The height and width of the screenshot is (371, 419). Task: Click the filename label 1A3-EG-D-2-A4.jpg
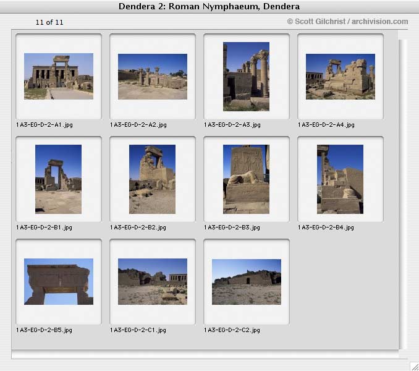pos(326,125)
